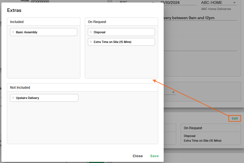The height and width of the screenshot is (163, 244).
Task: Click the highlighted Edit button
Action: [x=235, y=118]
